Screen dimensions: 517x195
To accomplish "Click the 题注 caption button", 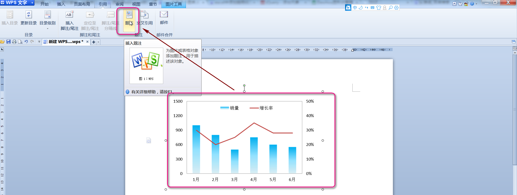I will (129, 20).
